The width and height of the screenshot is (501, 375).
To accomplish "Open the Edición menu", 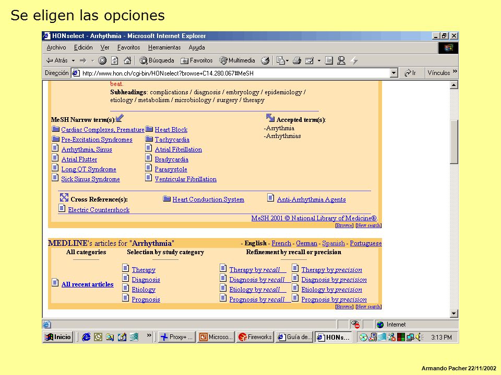I will [x=83, y=47].
